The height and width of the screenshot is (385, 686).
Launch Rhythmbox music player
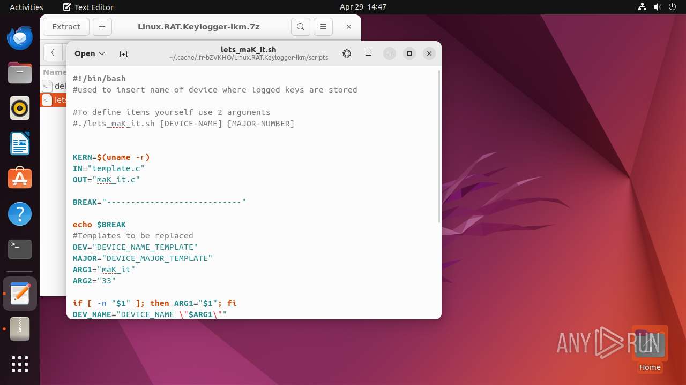click(x=20, y=109)
